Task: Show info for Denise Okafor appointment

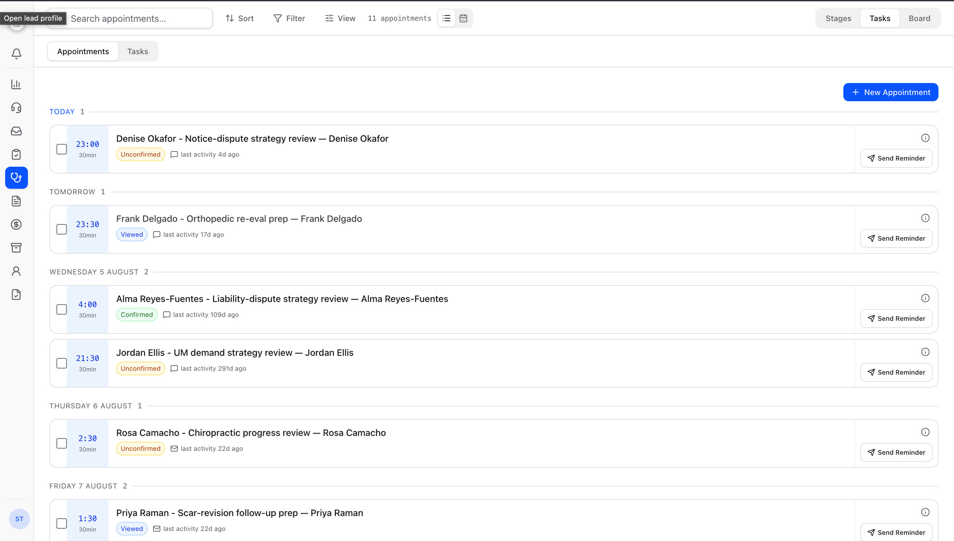Action: [x=925, y=138]
